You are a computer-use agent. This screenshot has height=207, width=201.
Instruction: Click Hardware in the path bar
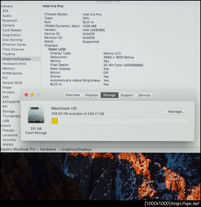coord(48,149)
